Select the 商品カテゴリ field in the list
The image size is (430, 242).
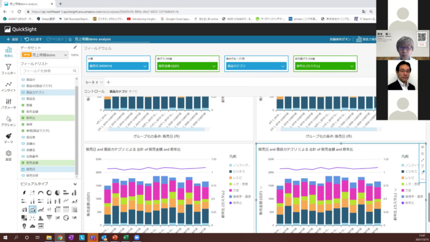coord(47,92)
